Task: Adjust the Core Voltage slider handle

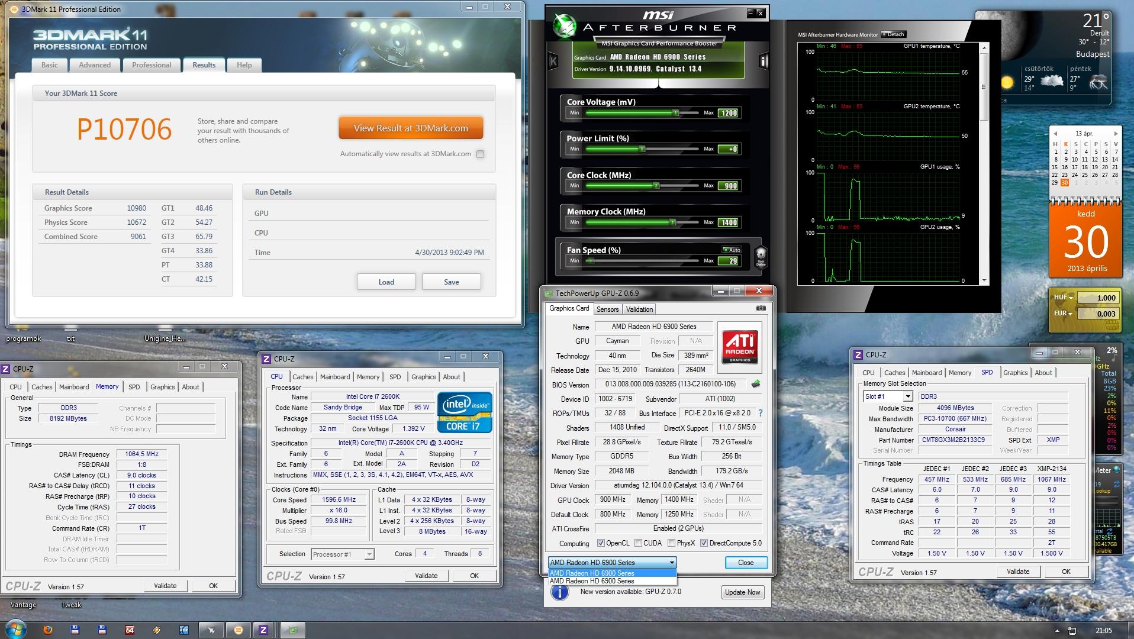Action: click(676, 112)
